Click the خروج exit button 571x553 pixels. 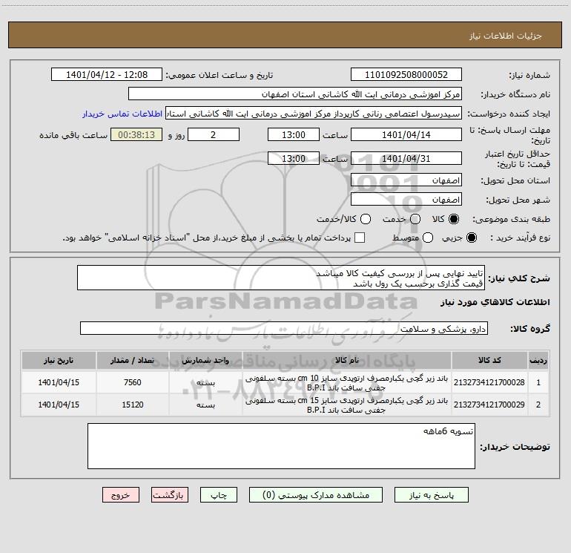121,495
